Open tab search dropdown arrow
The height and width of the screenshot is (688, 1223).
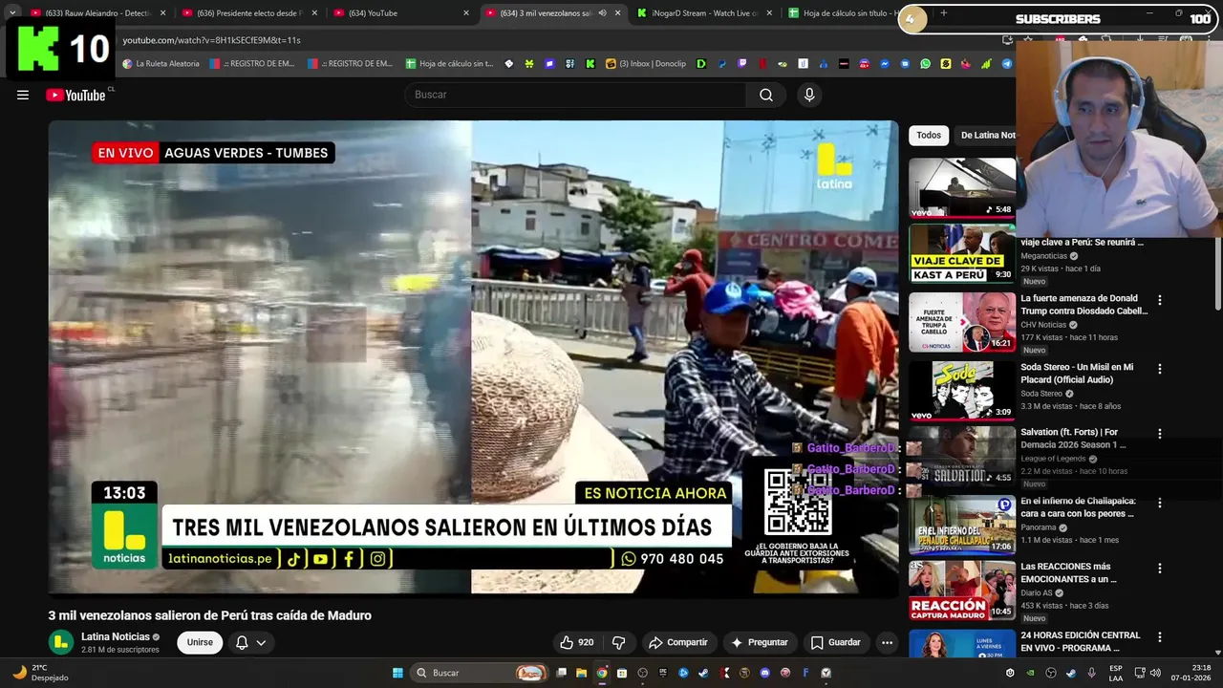[x=11, y=13]
